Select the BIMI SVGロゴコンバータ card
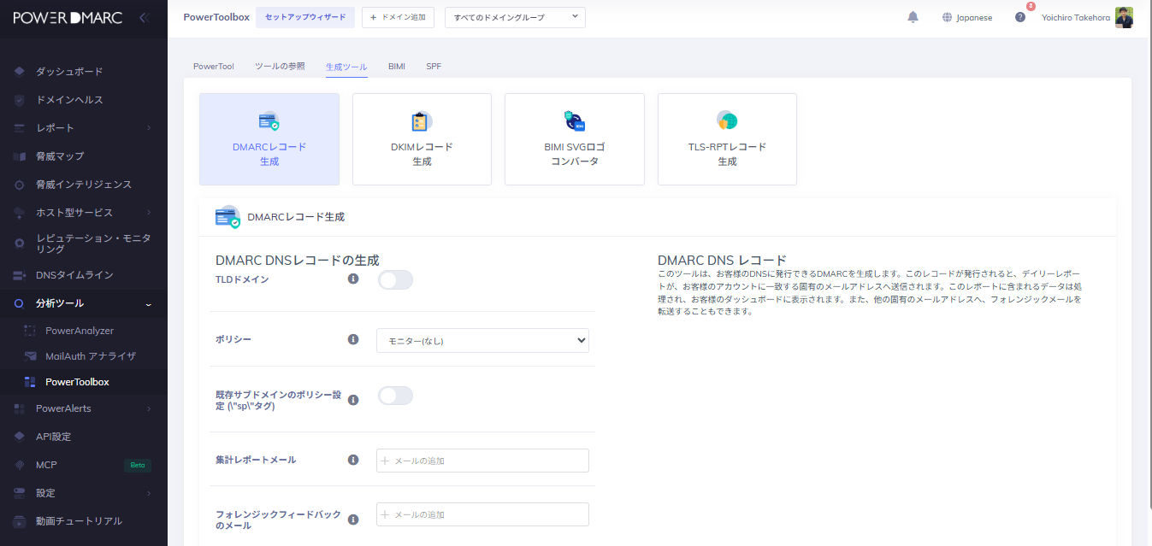Viewport: 1152px width, 546px height. (575, 139)
